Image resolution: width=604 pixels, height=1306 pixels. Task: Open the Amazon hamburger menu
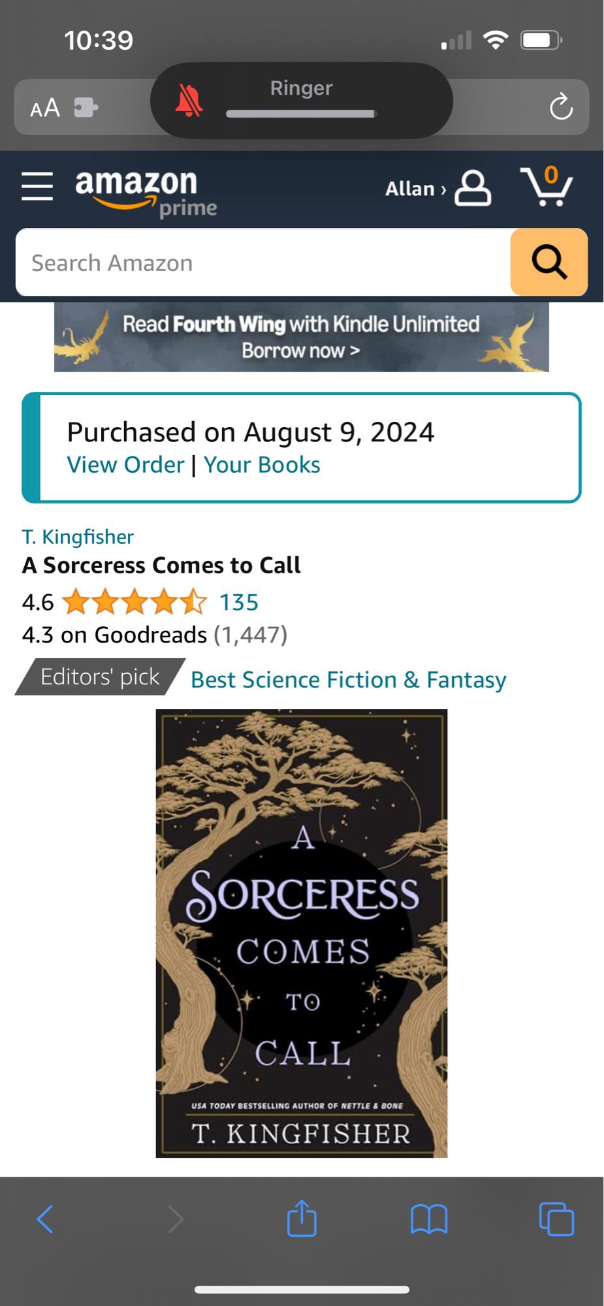coord(37,187)
